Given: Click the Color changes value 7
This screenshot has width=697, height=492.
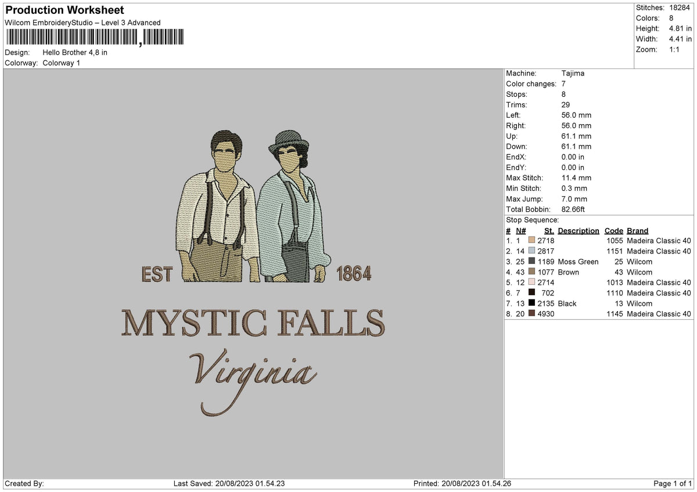Looking at the screenshot, I should [x=564, y=84].
